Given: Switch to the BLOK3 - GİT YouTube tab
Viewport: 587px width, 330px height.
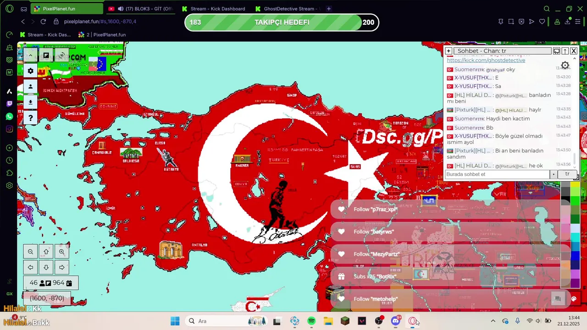Looking at the screenshot, I should [140, 9].
